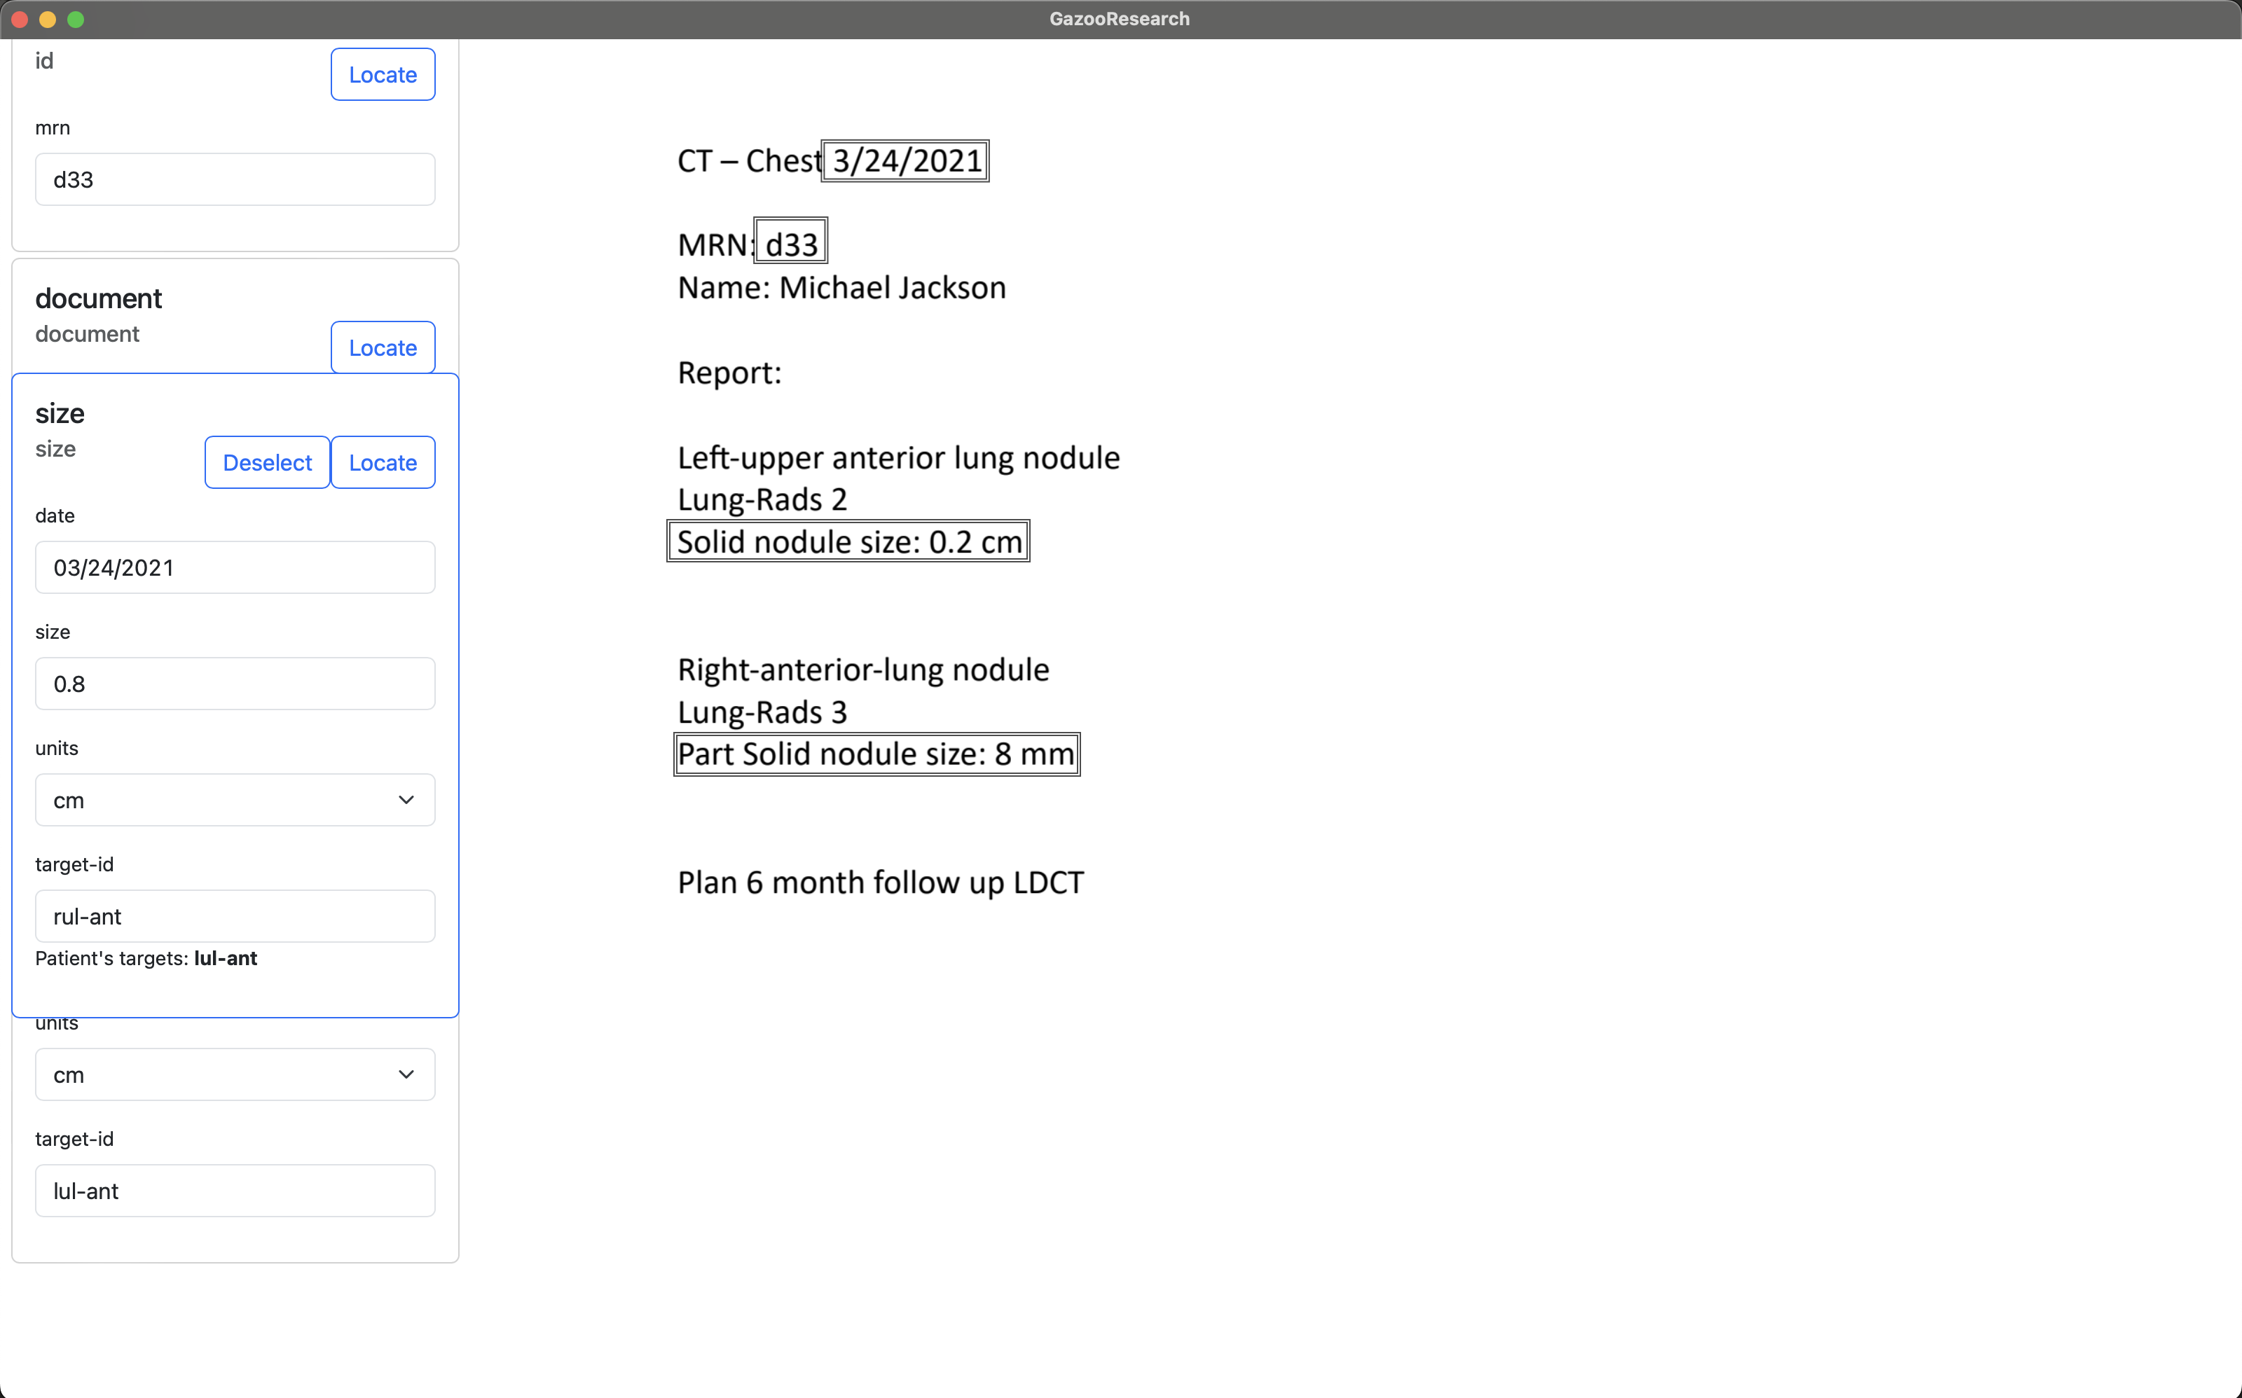Viewport: 2242px width, 1398px height.
Task: Click the document section heading
Action: click(x=99, y=298)
